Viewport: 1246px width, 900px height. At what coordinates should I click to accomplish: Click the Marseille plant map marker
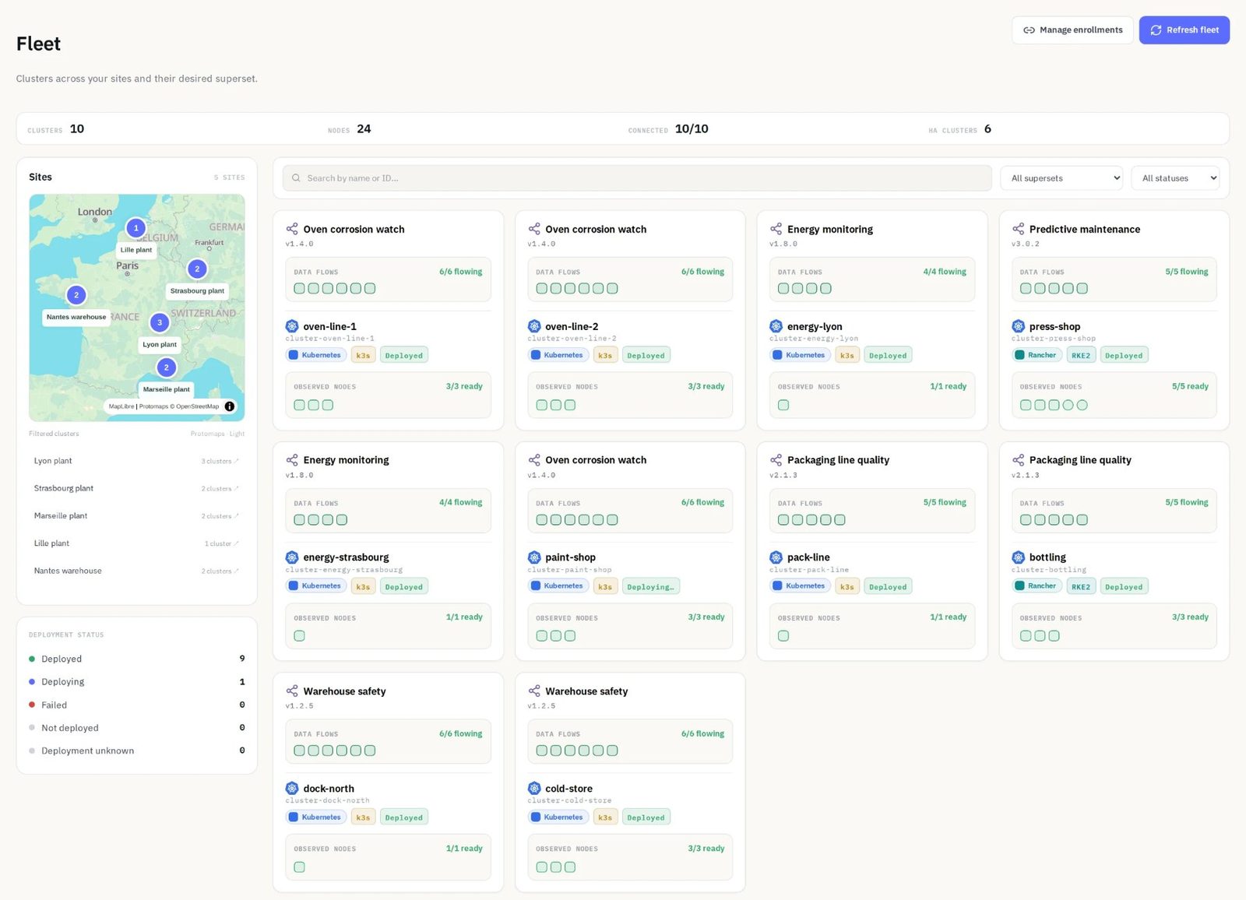[x=166, y=367]
